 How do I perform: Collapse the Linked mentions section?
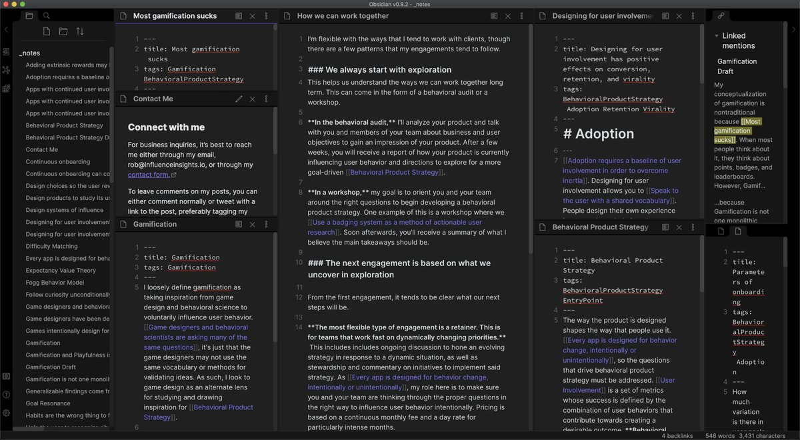point(717,36)
